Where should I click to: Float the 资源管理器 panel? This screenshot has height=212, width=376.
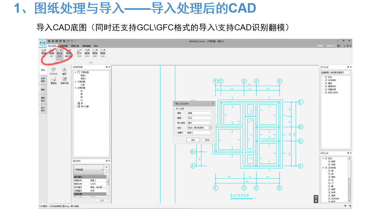pyautogui.click(x=107, y=67)
